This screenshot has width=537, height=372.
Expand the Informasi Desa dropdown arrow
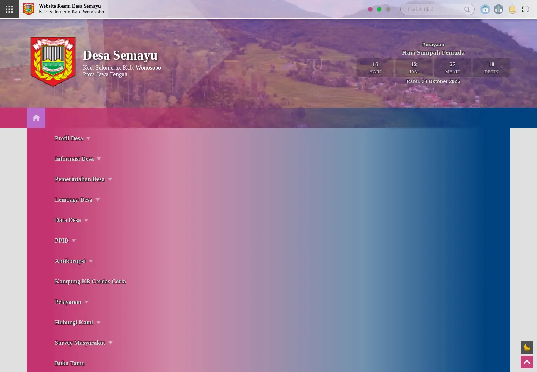coord(99,159)
